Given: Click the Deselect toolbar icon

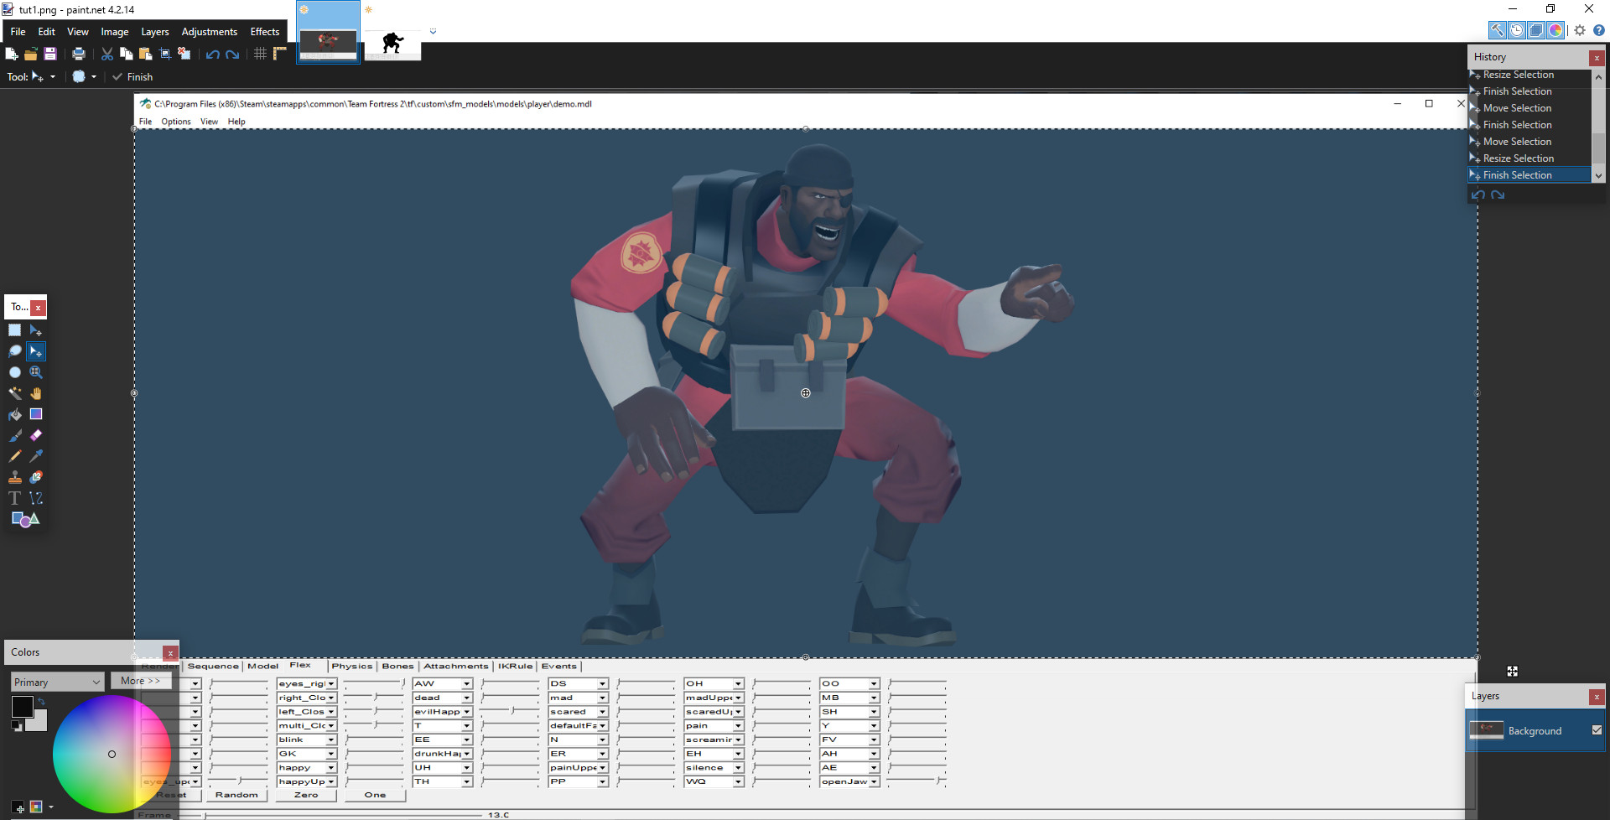Looking at the screenshot, I should (x=184, y=54).
